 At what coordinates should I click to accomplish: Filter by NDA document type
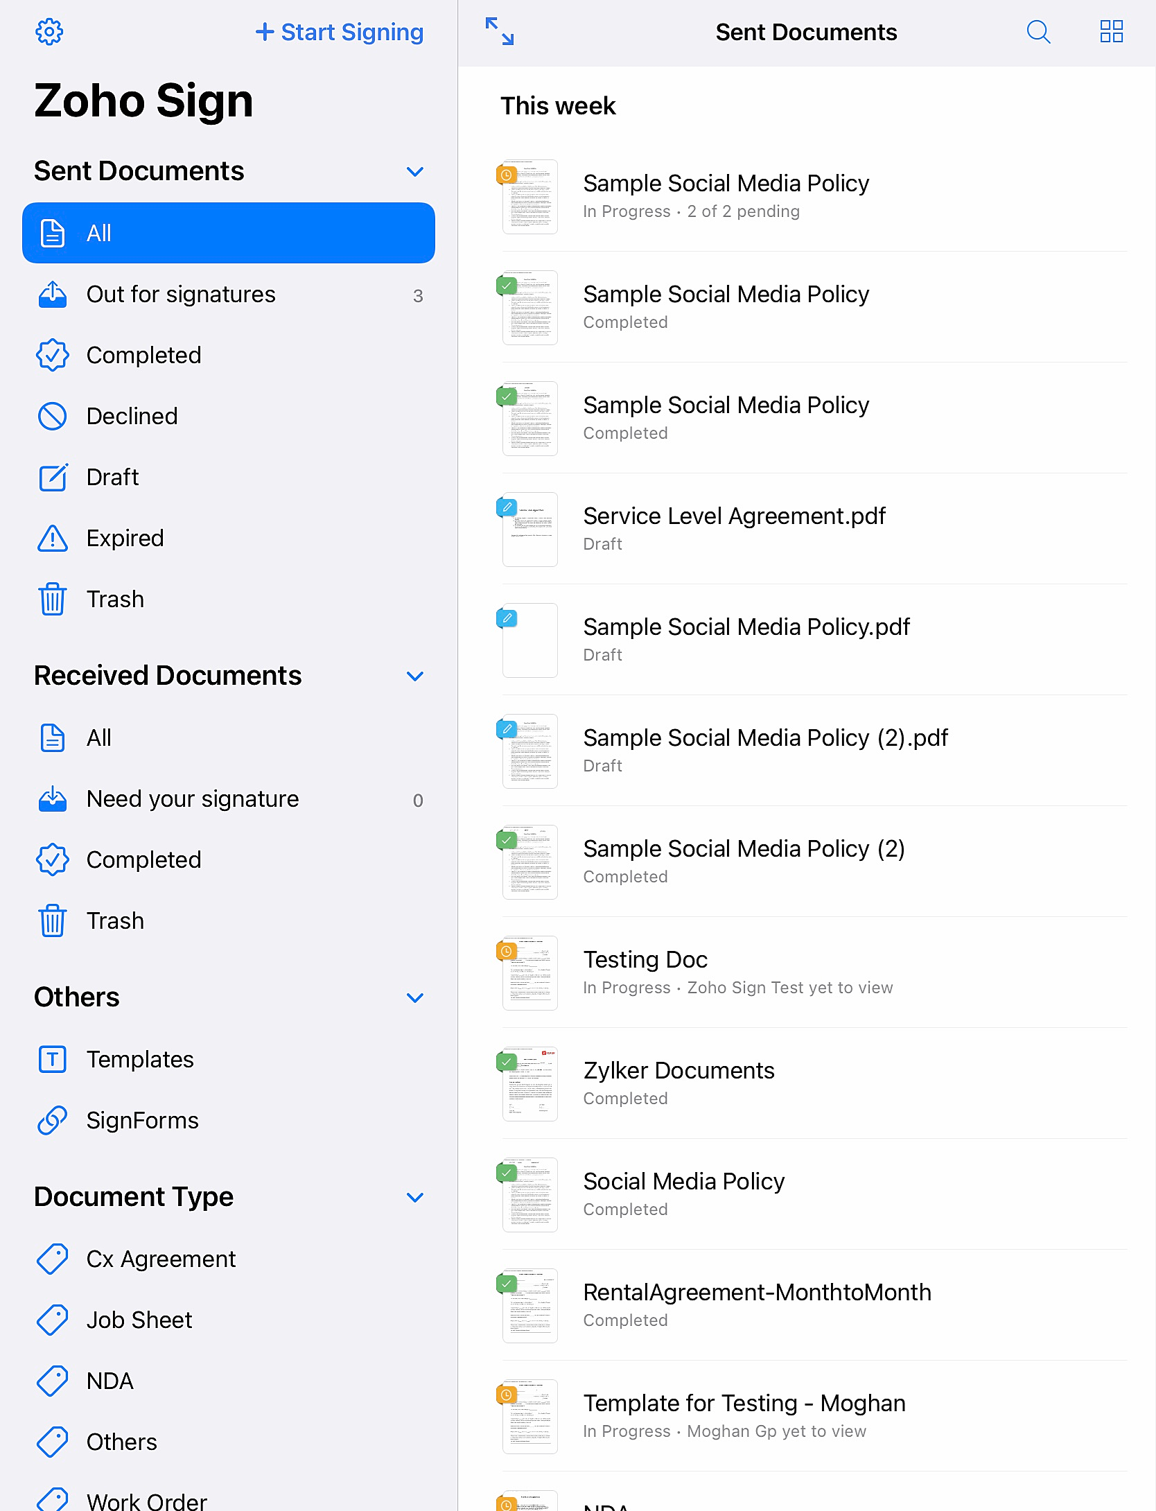coord(229,1381)
